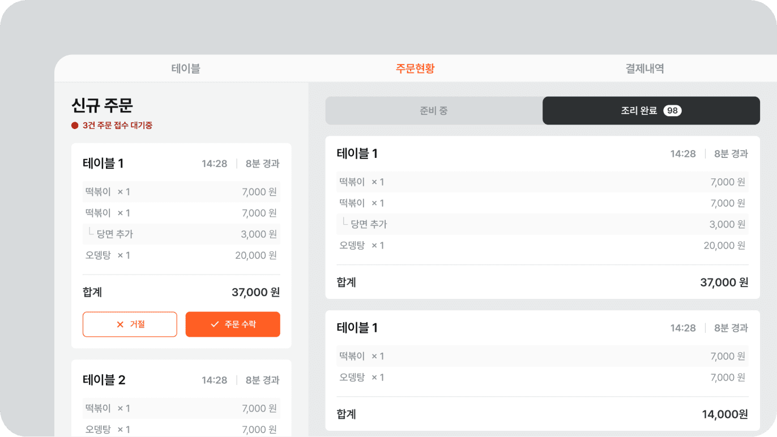Click the 3건 주문 접수 대기중 status text
This screenshot has width=777, height=437.
point(117,126)
